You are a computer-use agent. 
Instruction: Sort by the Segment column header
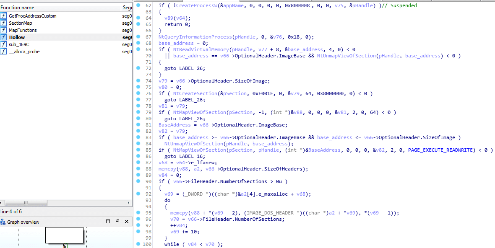click(x=127, y=8)
